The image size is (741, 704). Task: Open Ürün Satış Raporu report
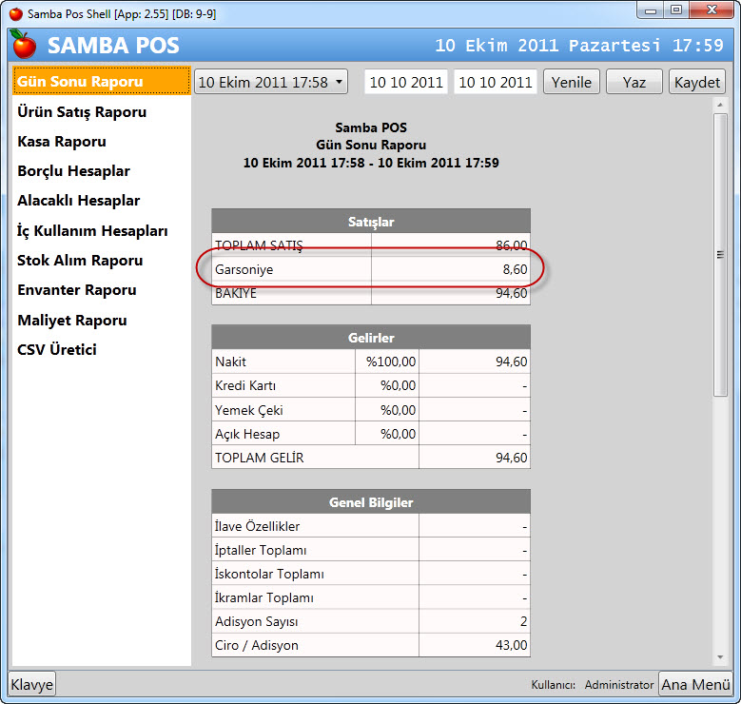click(82, 111)
